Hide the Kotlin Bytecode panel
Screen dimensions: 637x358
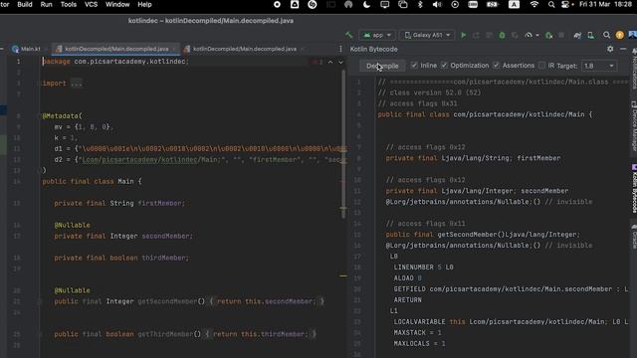click(623, 49)
